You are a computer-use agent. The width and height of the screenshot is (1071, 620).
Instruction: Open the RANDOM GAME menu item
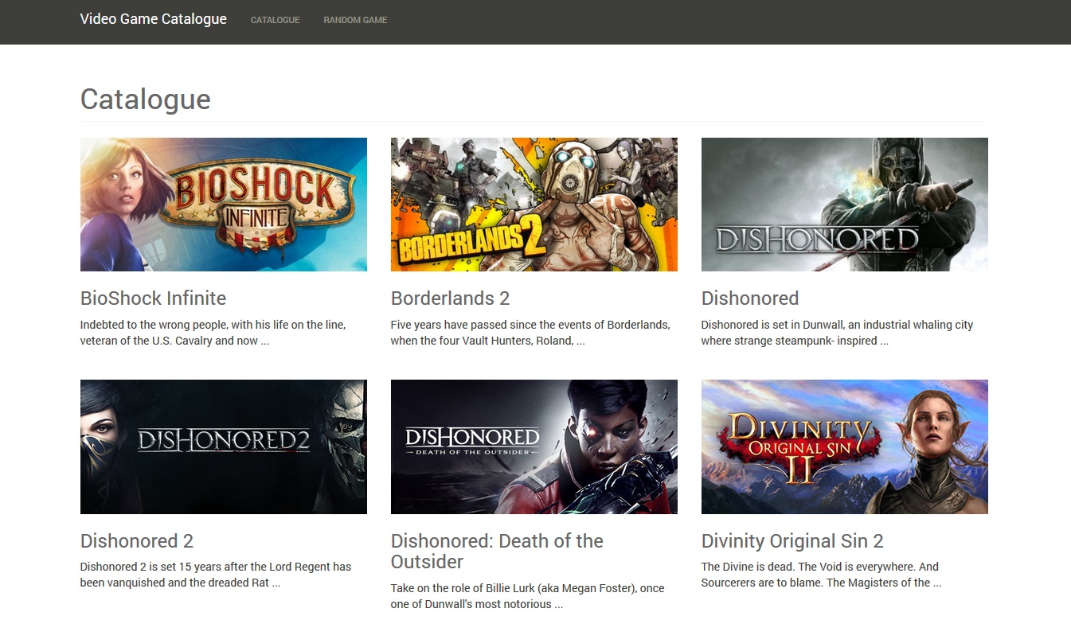pyautogui.click(x=354, y=20)
